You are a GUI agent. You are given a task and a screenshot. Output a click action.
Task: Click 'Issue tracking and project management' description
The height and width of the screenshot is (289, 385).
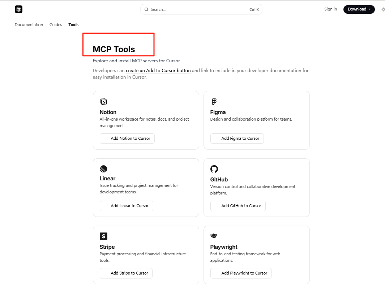click(139, 189)
